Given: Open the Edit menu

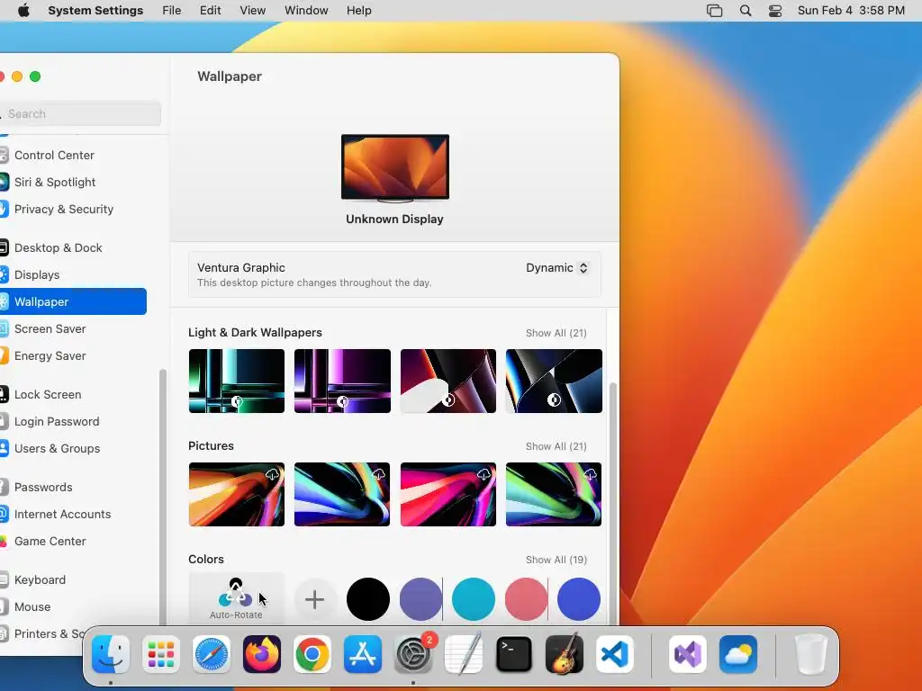Looking at the screenshot, I should 210,11.
